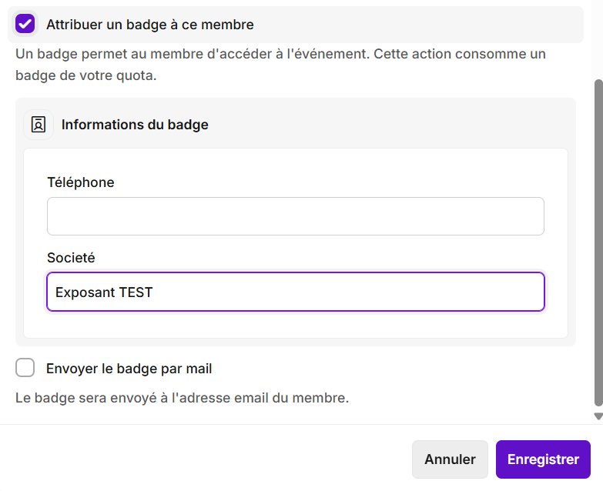This screenshot has height=491, width=603.
Task: Click the "Téléphone" field label
Action: click(81, 182)
